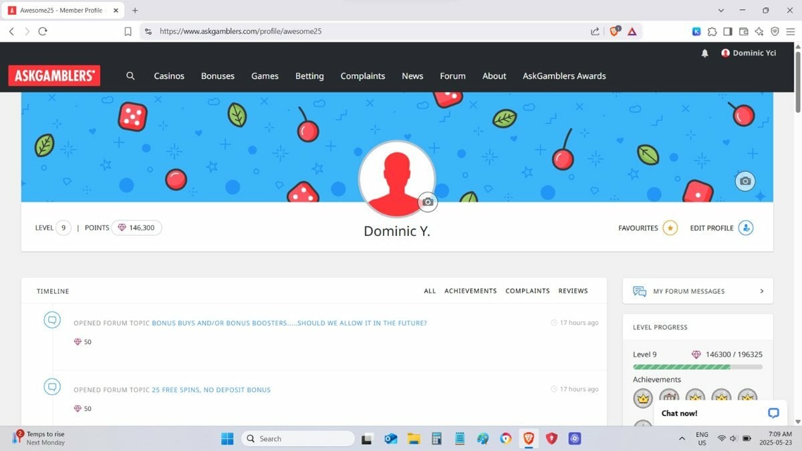Open the News menu item
The height and width of the screenshot is (451, 802).
tap(412, 76)
